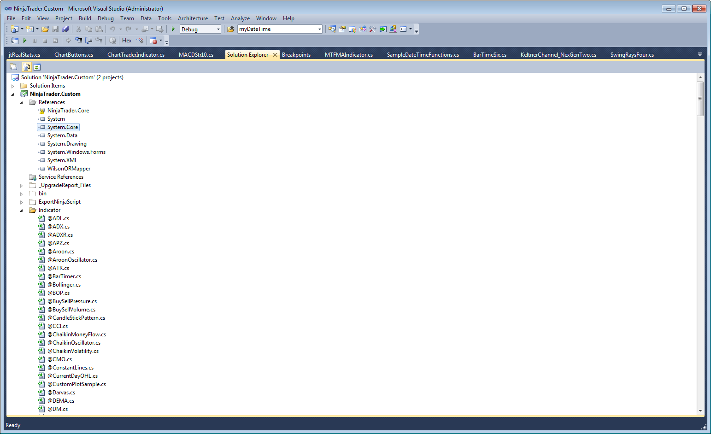
Task: Collapse the NinjaTrader.Custom project node
Action: pos(13,94)
